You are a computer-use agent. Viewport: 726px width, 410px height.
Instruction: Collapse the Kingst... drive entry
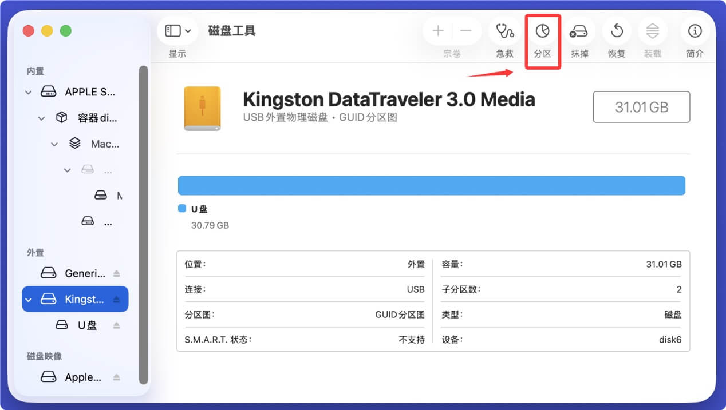pyautogui.click(x=27, y=299)
